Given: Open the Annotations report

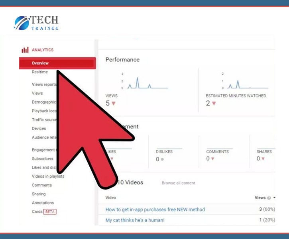Looking at the screenshot, I should [x=43, y=203].
